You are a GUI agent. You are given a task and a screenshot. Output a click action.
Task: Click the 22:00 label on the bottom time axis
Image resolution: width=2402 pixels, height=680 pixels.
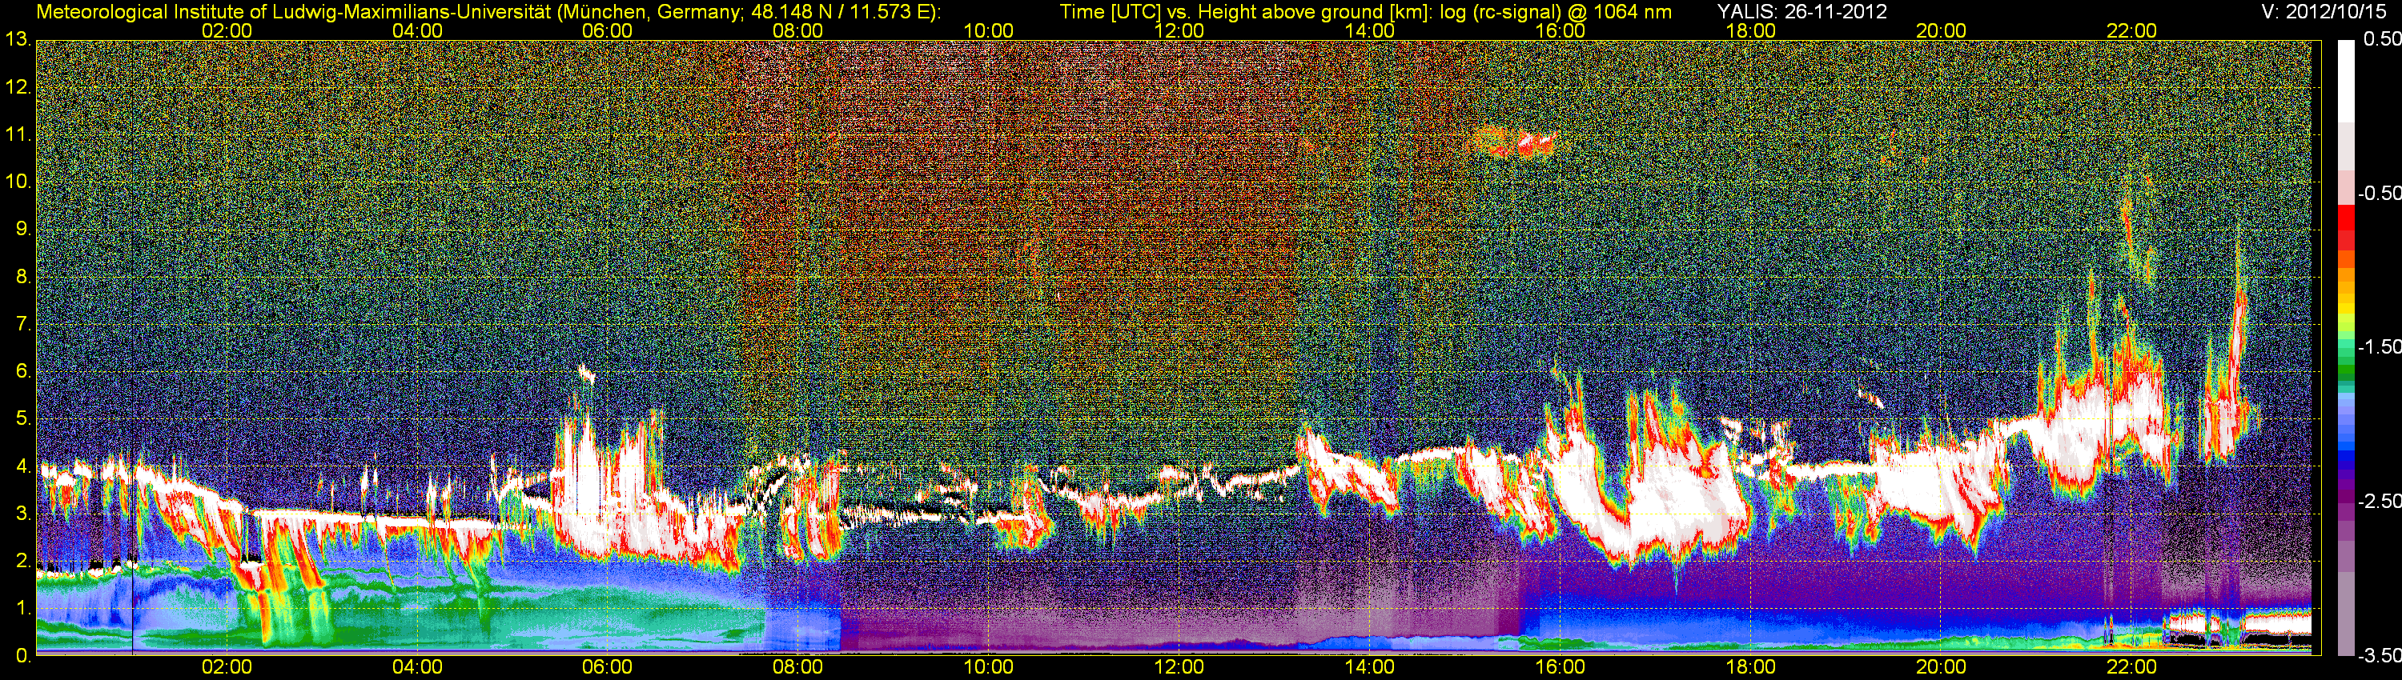coord(2131,667)
